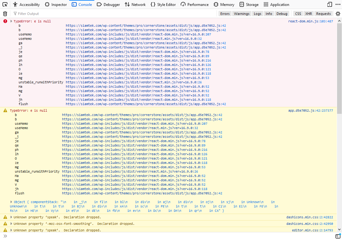Screen dimensions: 342x246
Task: Open the Style Editor tab
Action: (x=163, y=4)
